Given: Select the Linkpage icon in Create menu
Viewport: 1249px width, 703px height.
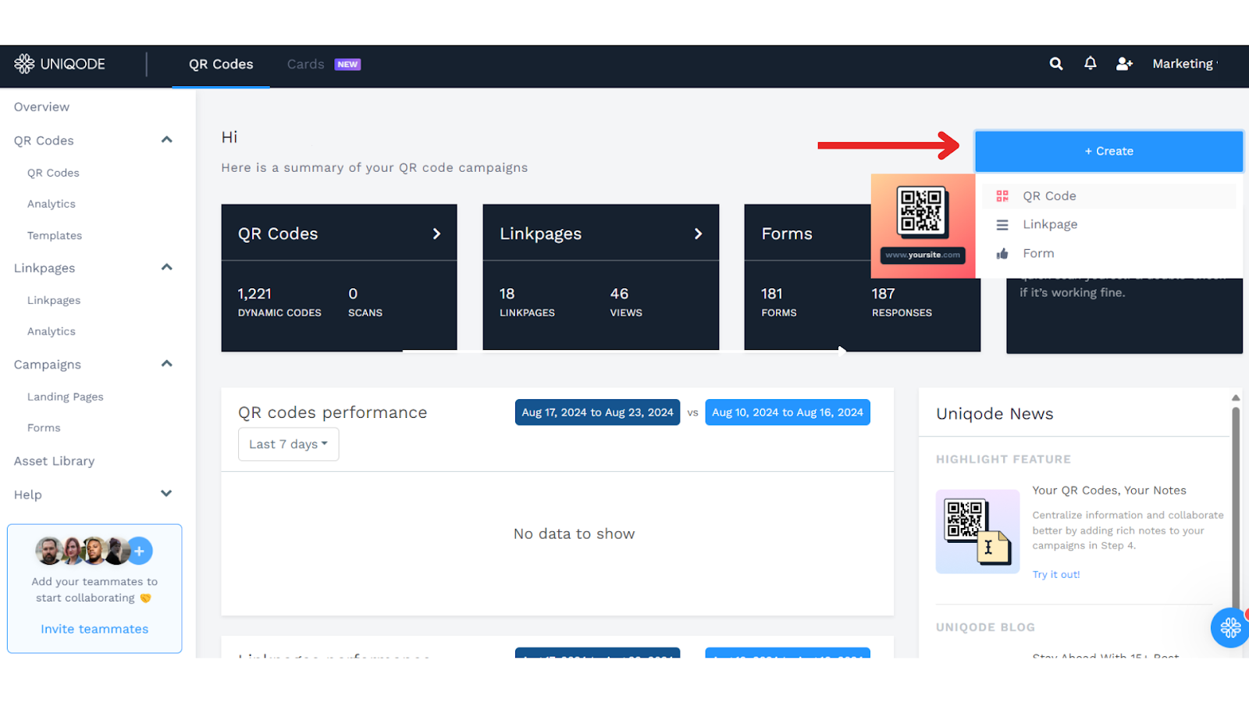Looking at the screenshot, I should click(1002, 225).
